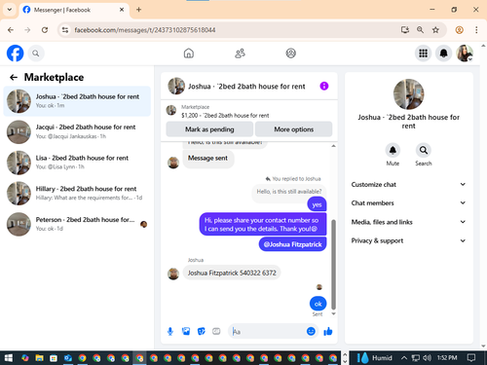Reload the page in Chrome

coord(45,30)
